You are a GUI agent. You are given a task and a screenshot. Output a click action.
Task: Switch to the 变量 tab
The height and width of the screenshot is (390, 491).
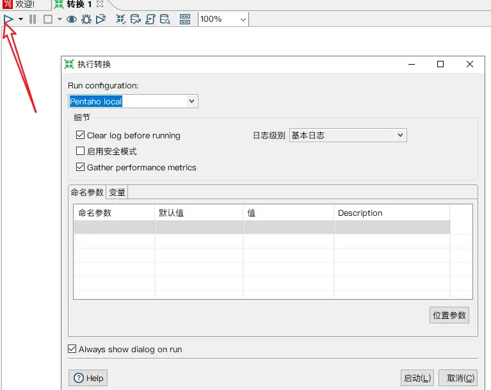[117, 192]
